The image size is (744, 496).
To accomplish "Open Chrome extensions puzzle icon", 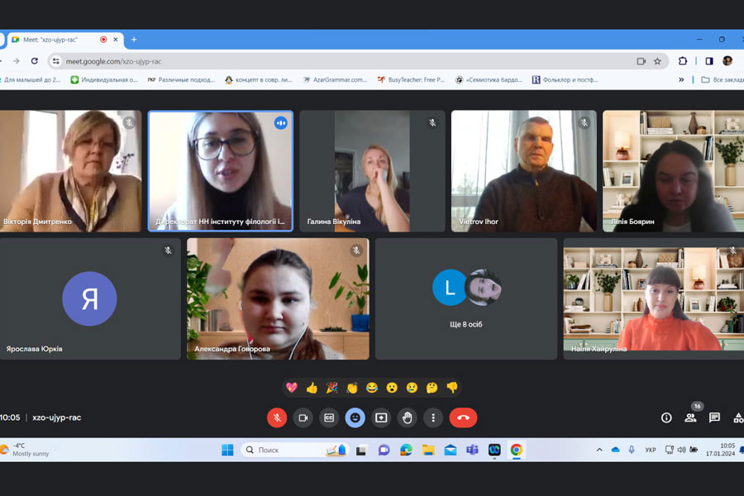I will tap(682, 61).
